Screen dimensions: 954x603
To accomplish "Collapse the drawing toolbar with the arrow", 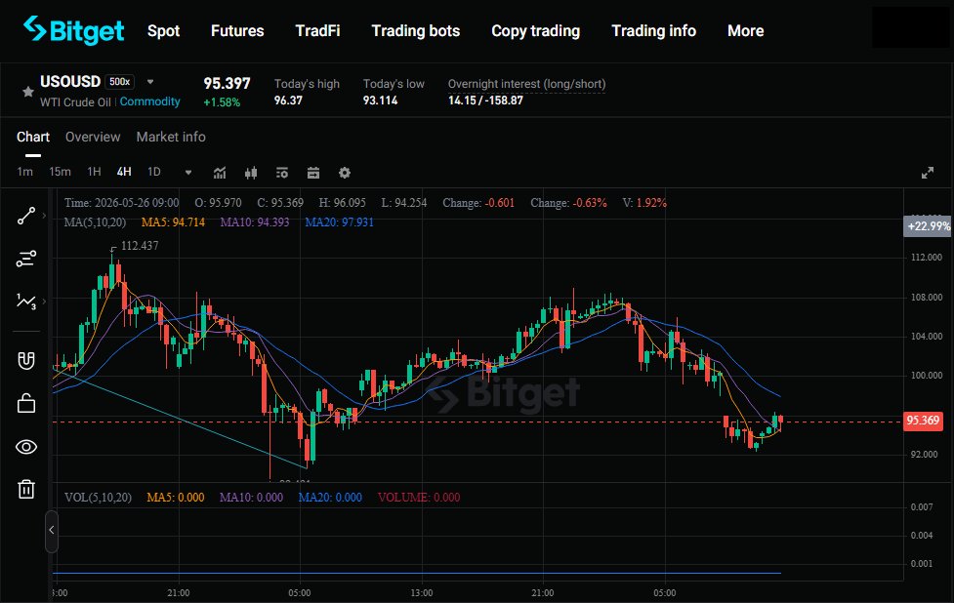I will click(x=52, y=530).
